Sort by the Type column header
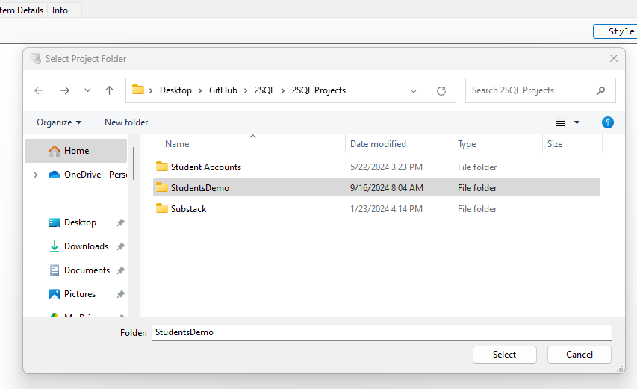This screenshot has height=389, width=637. (467, 144)
